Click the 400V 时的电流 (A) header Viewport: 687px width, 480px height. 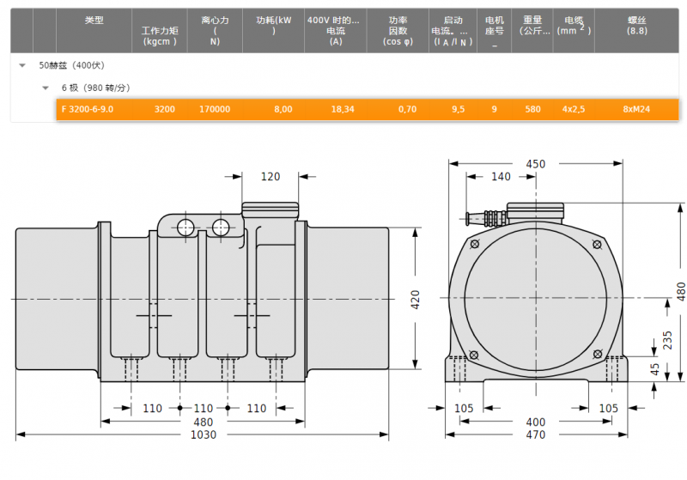pyautogui.click(x=335, y=31)
